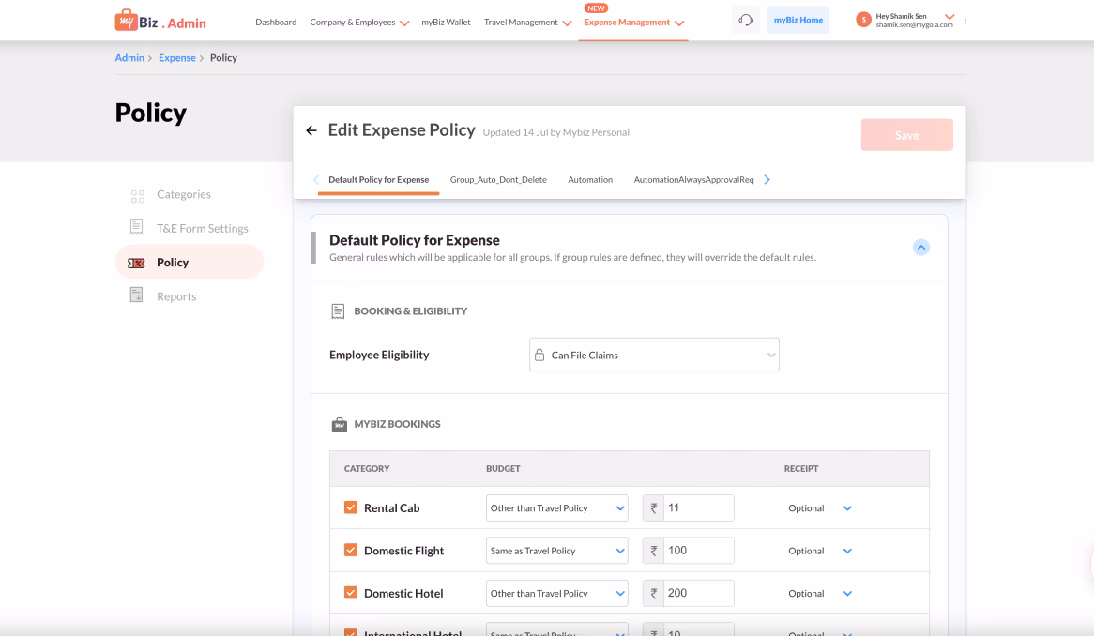This screenshot has height=636, width=1094.
Task: Toggle the Domestic Hotel category checkbox
Action: (351, 593)
